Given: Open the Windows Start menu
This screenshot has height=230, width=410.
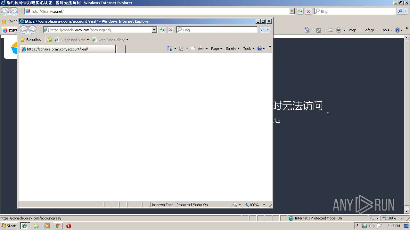Looking at the screenshot, I should [x=9, y=226].
